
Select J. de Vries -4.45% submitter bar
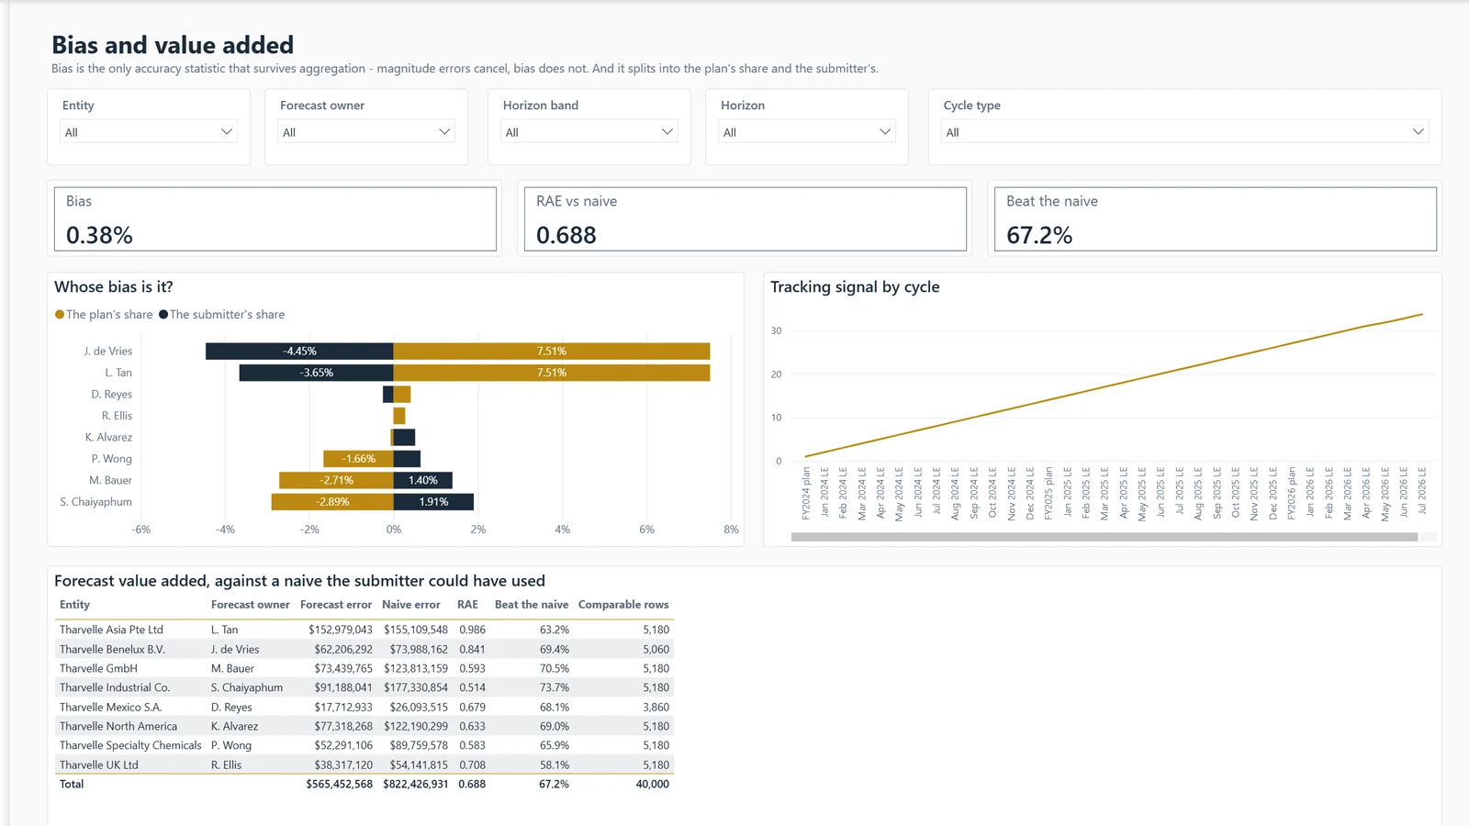click(x=299, y=351)
